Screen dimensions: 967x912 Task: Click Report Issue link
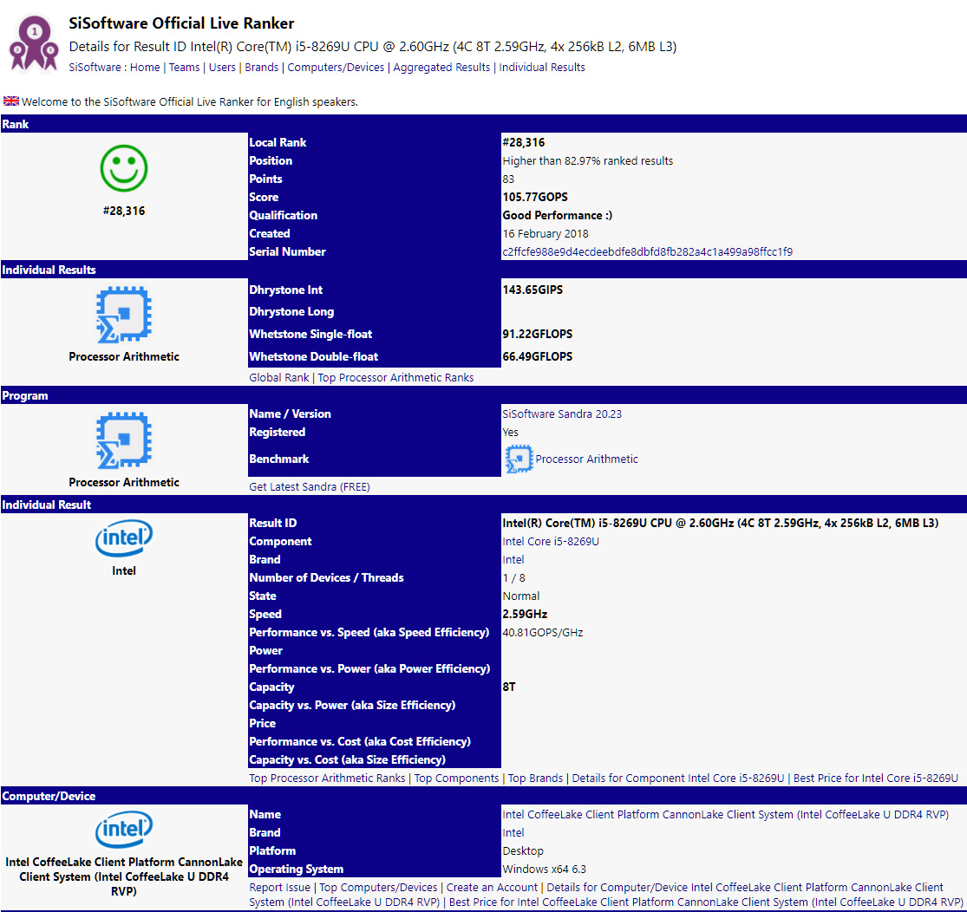tap(279, 888)
